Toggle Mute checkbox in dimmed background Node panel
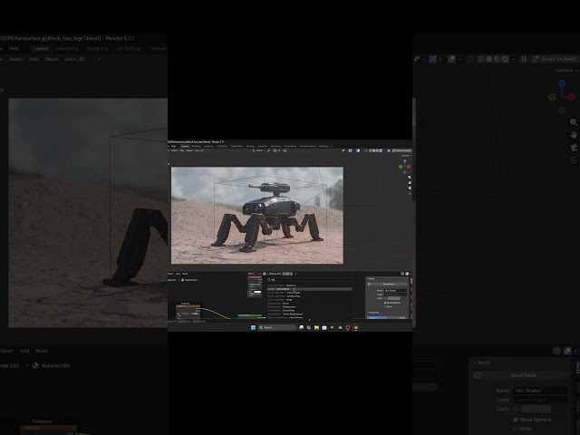The image size is (580, 435). coord(516,429)
